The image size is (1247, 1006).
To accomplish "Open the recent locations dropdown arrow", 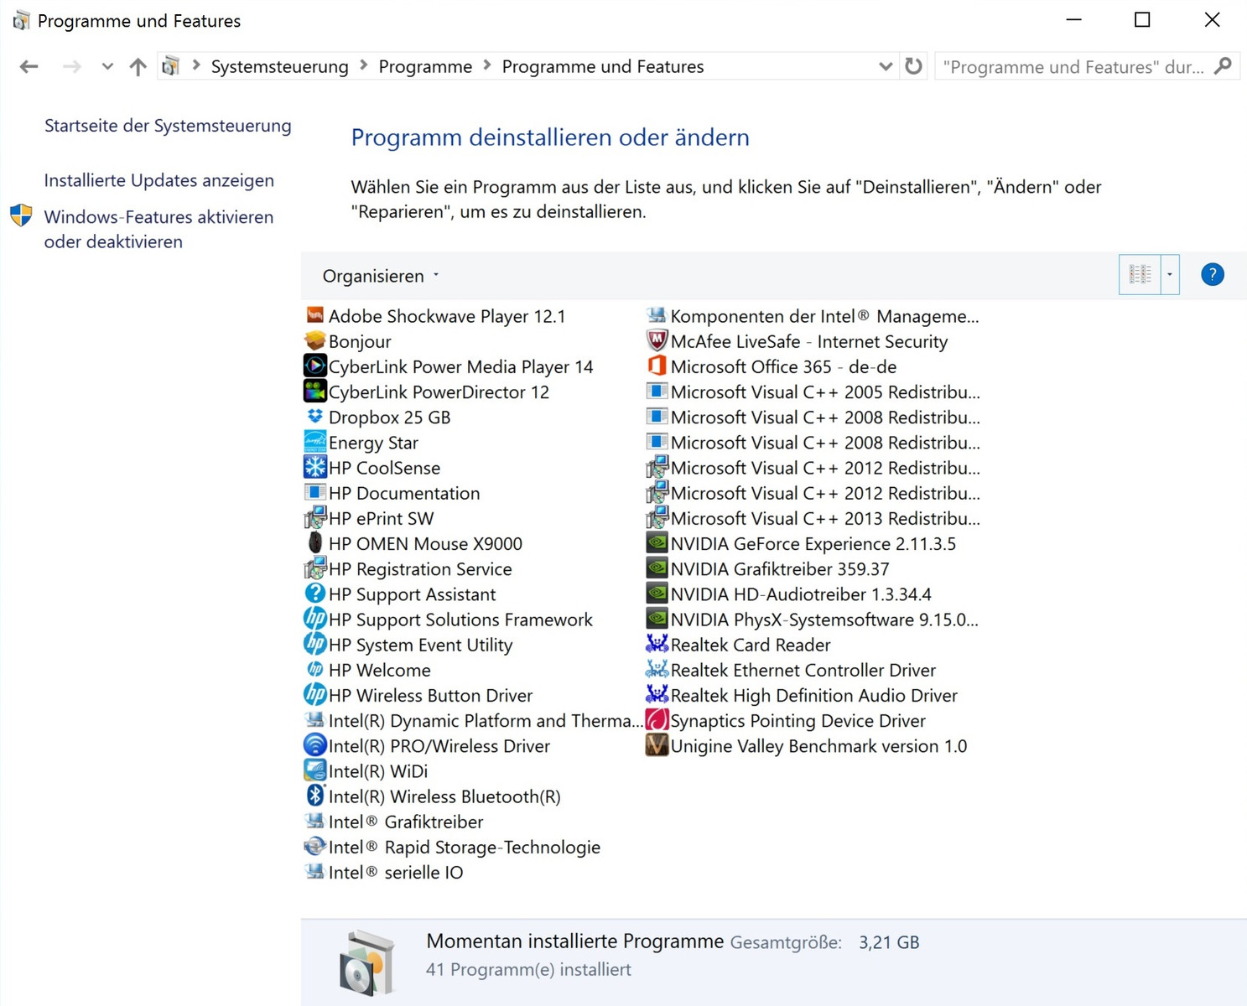I will click(x=107, y=66).
